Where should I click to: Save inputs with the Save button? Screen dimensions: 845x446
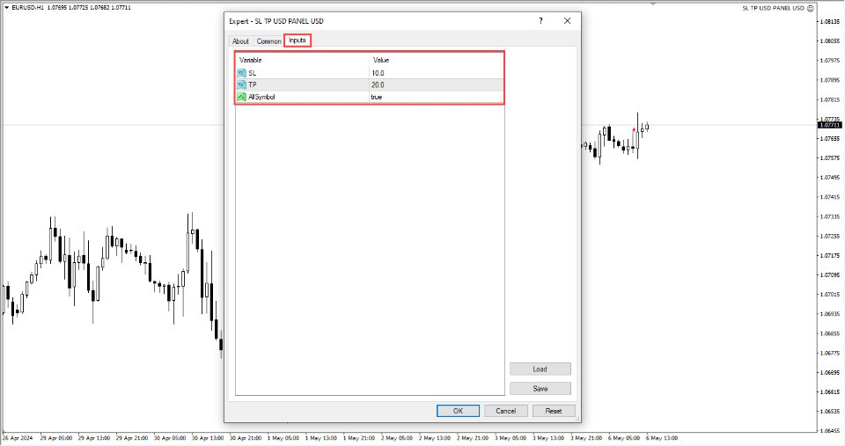540,389
